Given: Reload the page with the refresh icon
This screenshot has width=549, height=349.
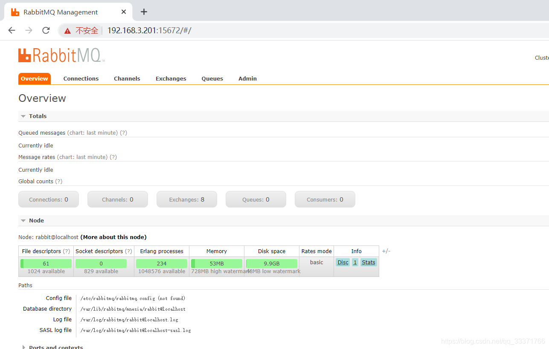Looking at the screenshot, I should 46,30.
